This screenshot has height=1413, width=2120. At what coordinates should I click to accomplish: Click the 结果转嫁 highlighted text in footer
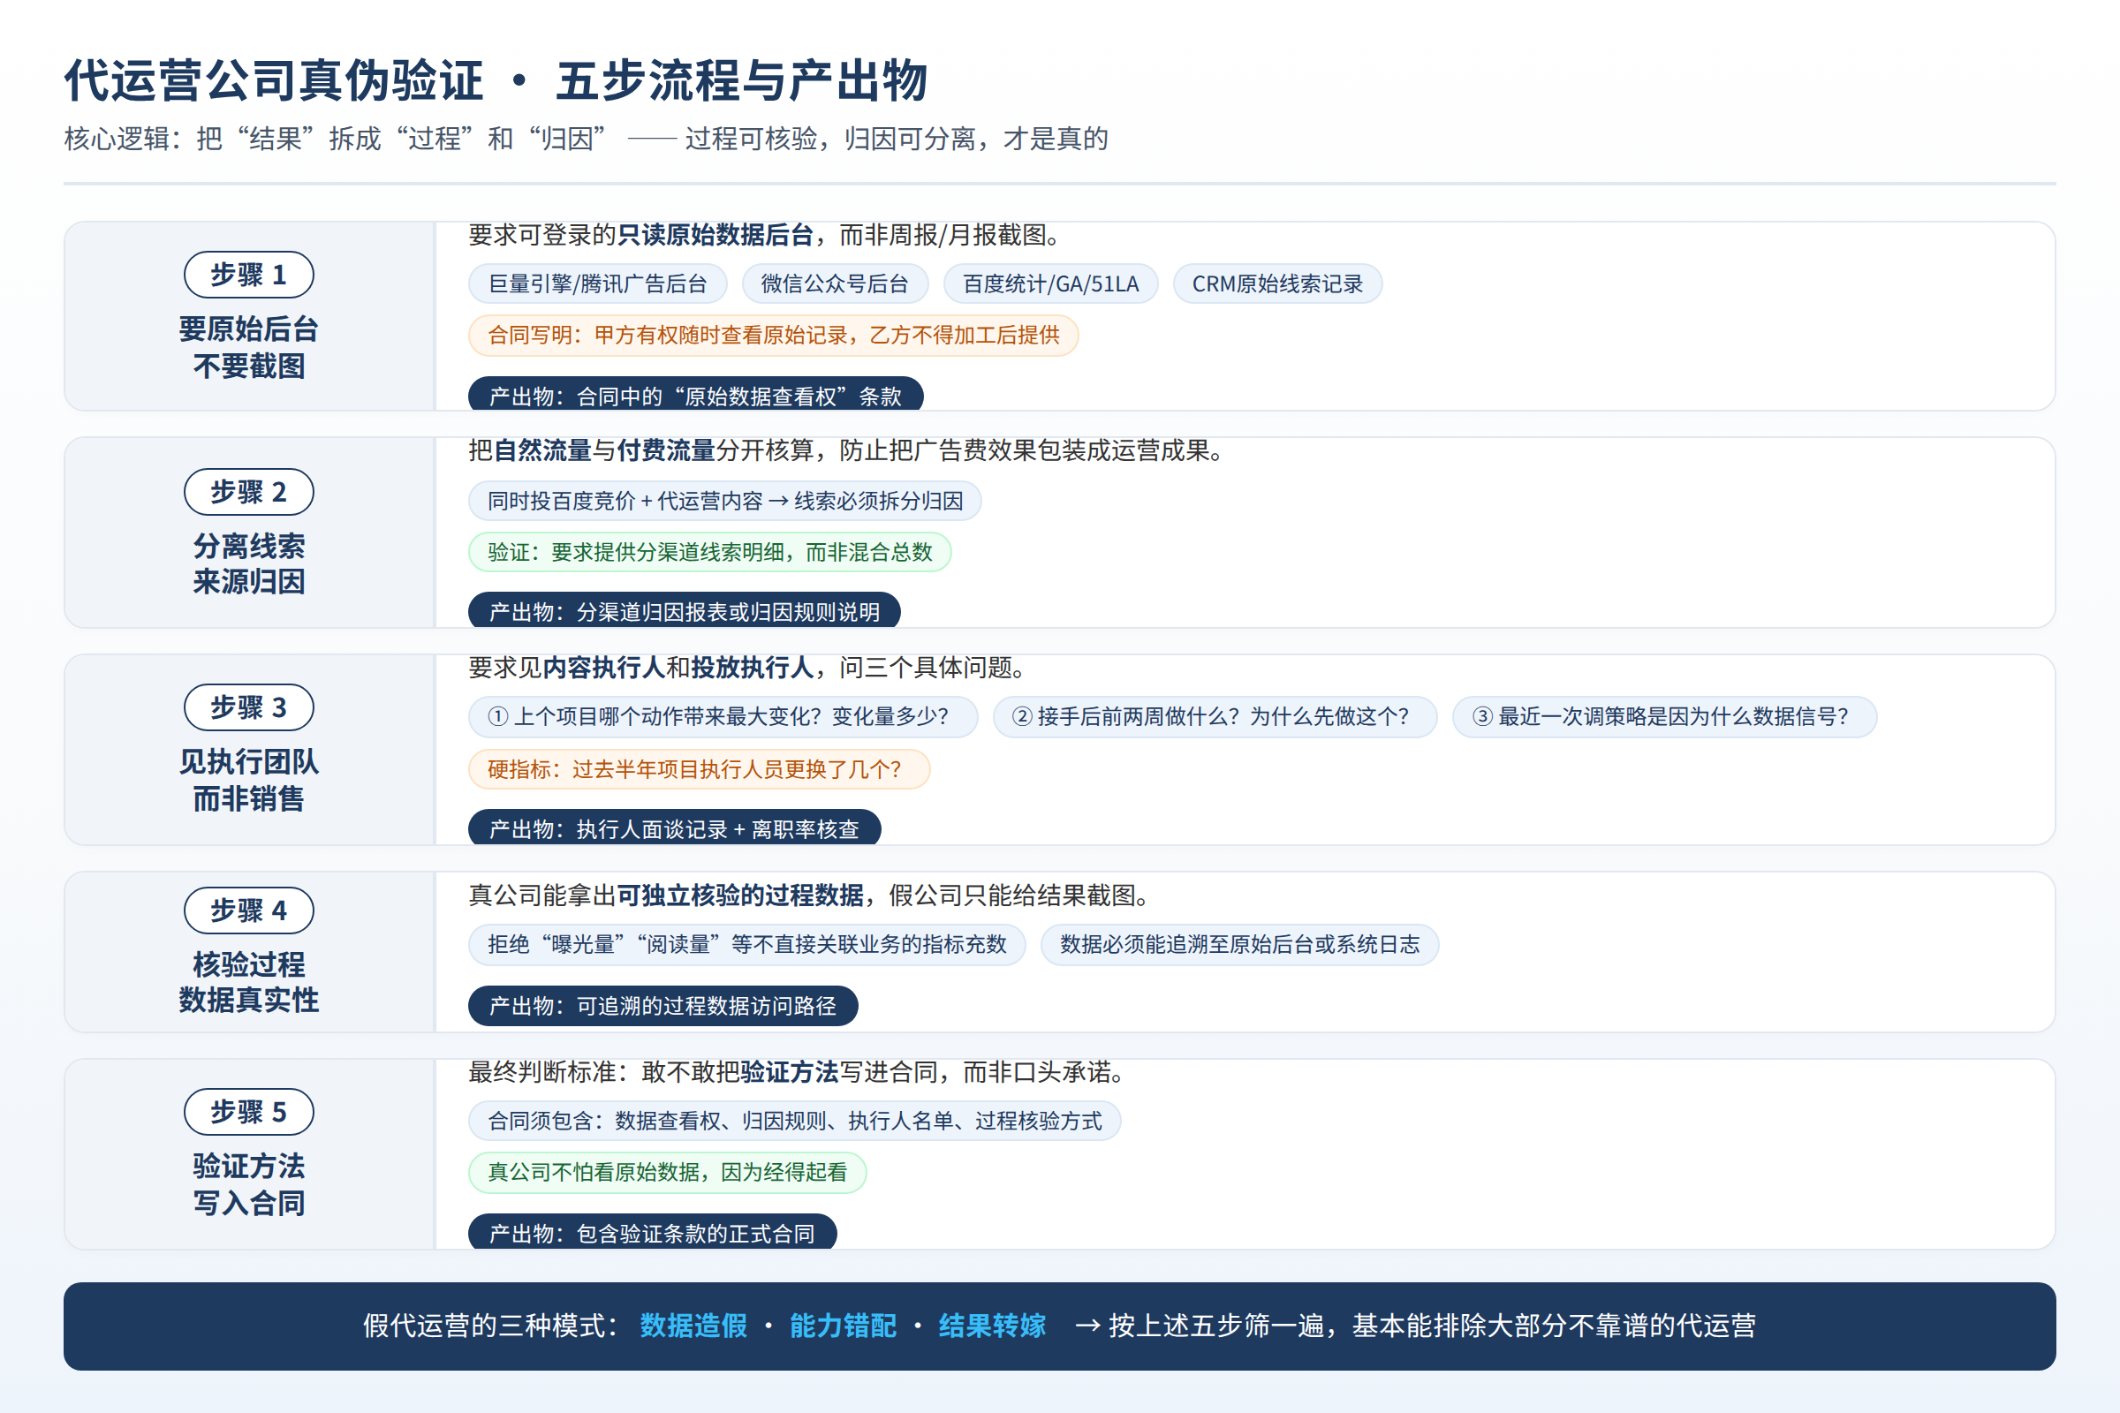click(991, 1326)
